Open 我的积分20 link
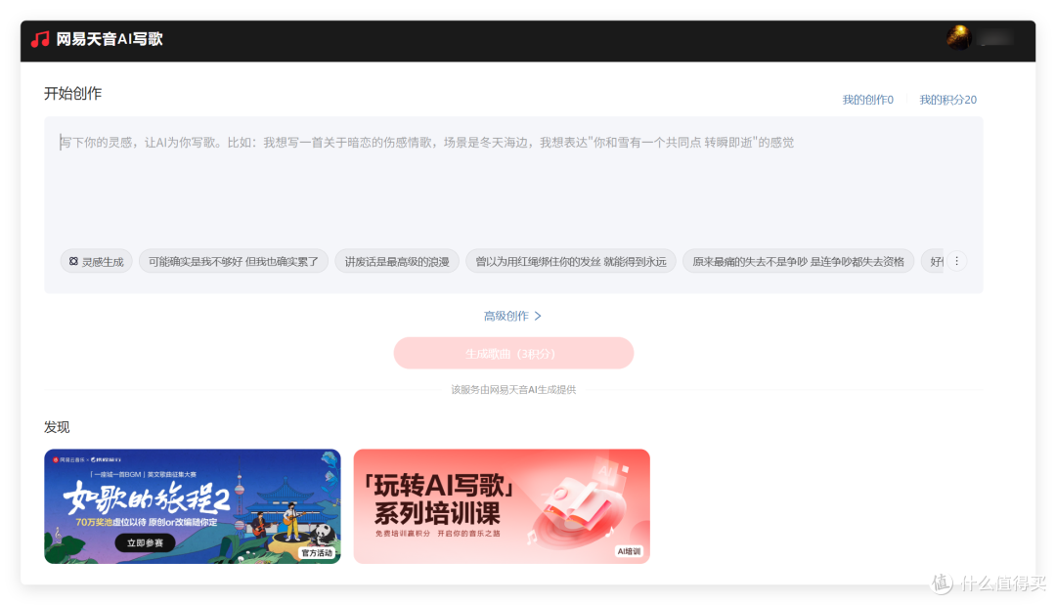Screen dimensions: 1056x605 coord(947,100)
